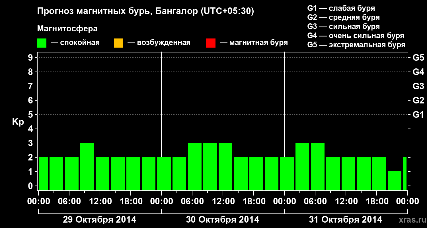Click the 'Kp' axis title

(x=18, y=122)
